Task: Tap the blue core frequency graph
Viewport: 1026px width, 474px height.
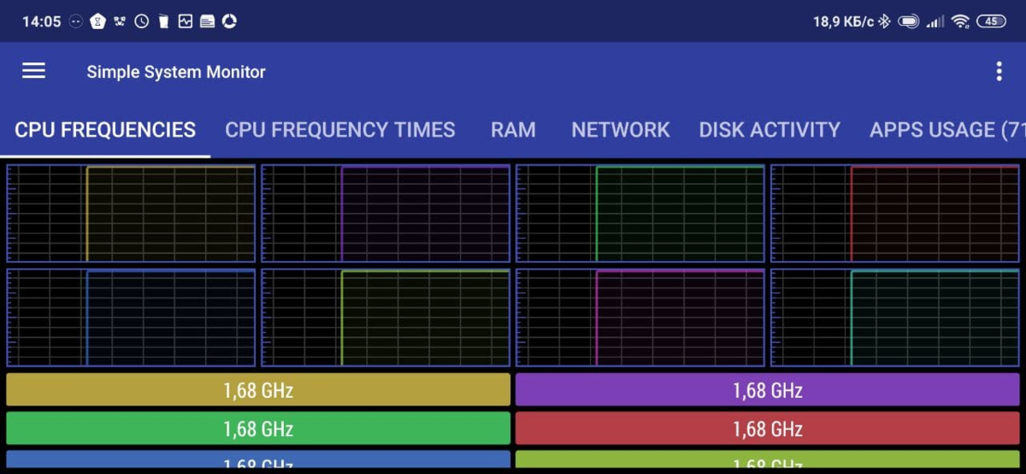Action: (131, 317)
